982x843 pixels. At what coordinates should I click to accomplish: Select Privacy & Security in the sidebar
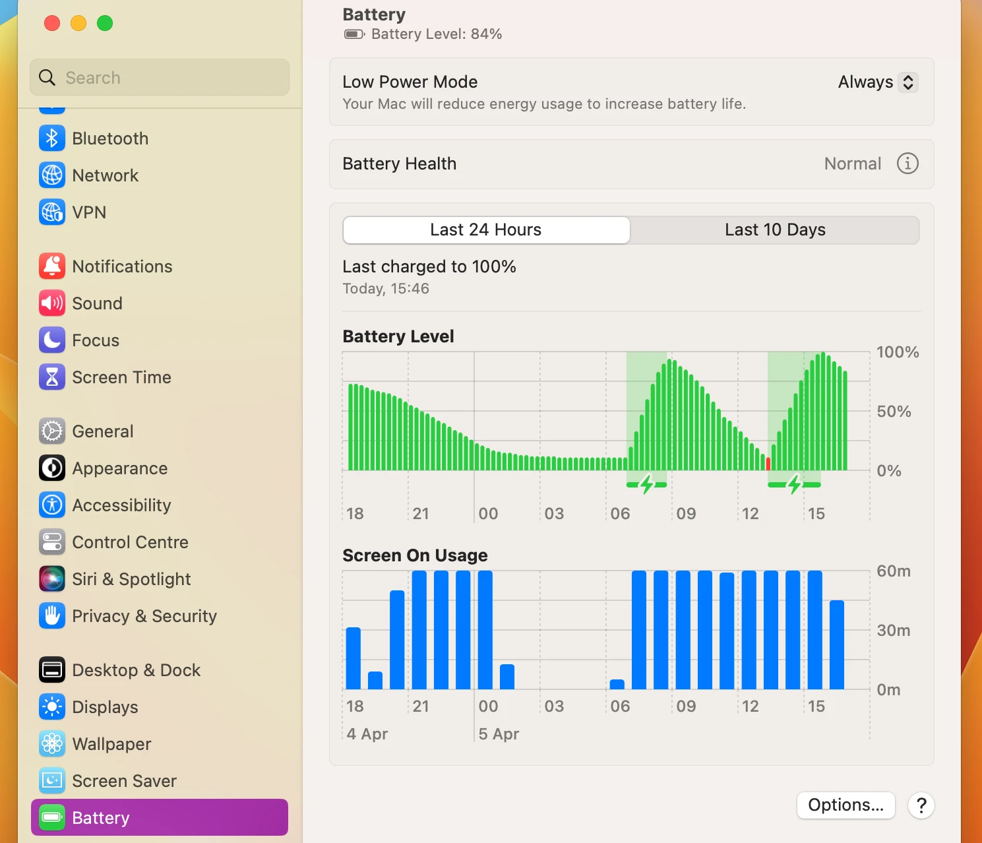click(52, 615)
